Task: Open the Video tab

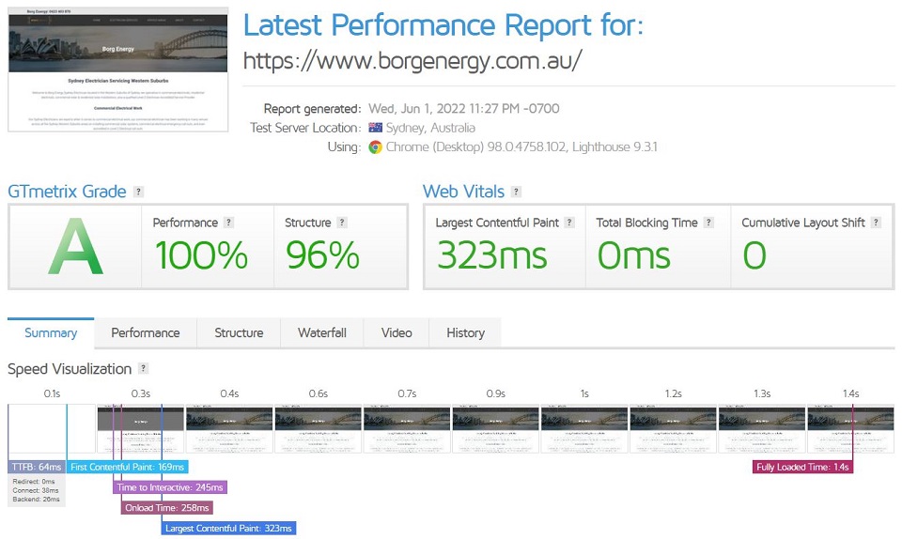Action: click(x=397, y=332)
